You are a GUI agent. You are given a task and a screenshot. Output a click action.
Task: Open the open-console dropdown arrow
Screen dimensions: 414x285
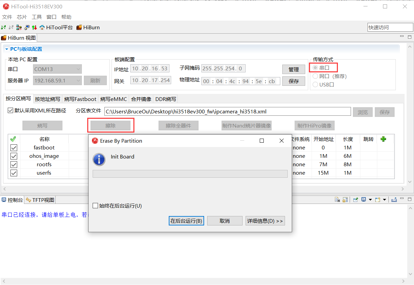coord(384,200)
